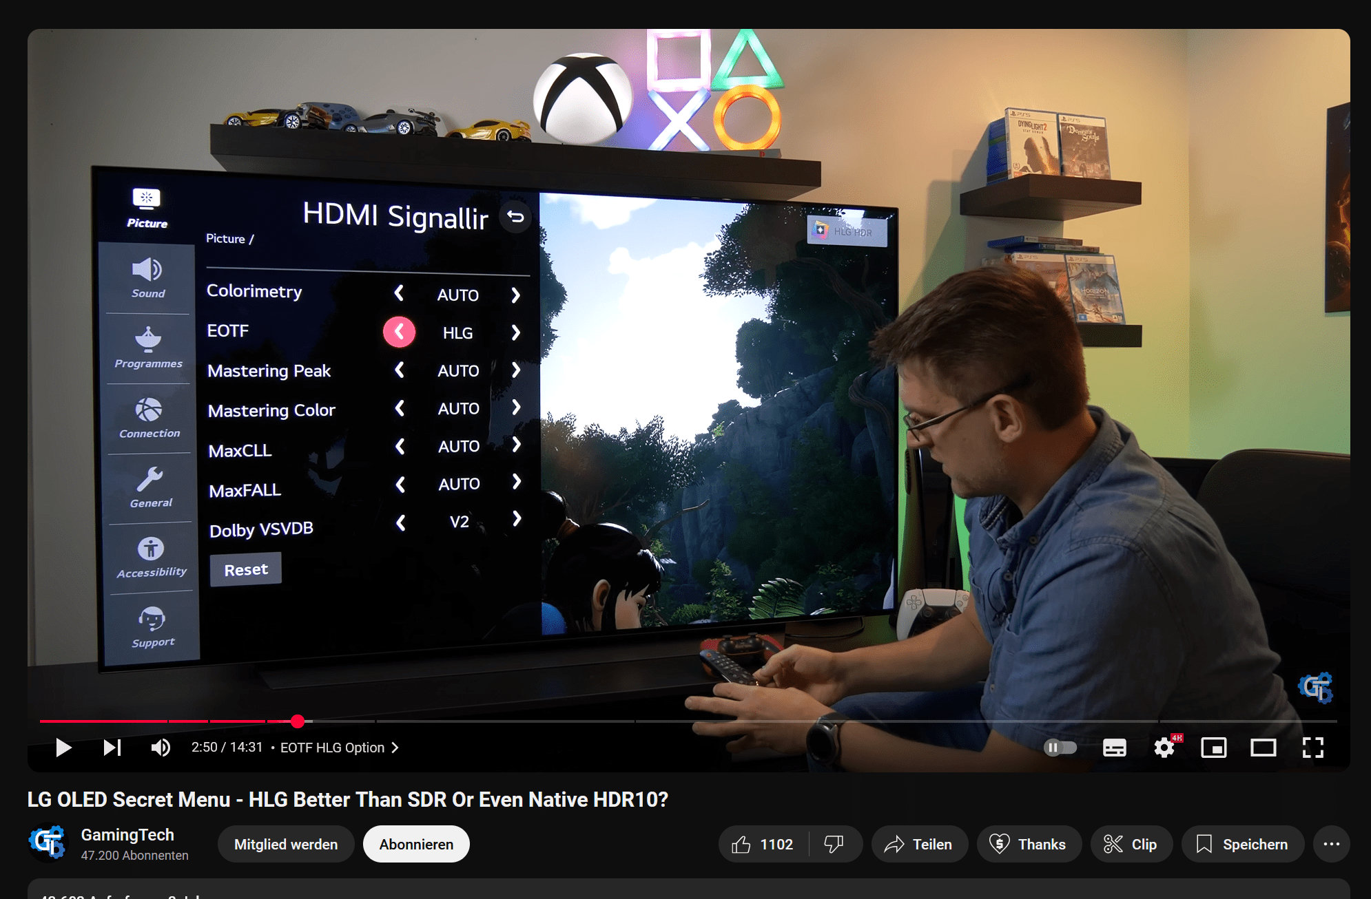The width and height of the screenshot is (1371, 899).
Task: Mute the video volume
Action: point(161,748)
